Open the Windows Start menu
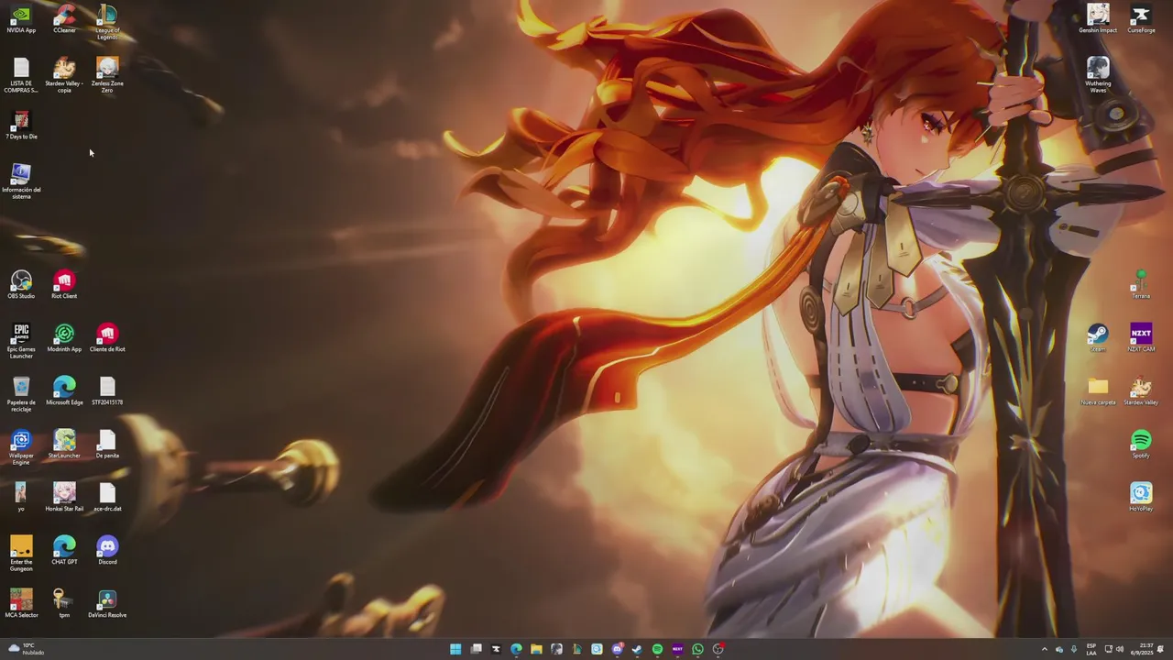 click(x=455, y=649)
